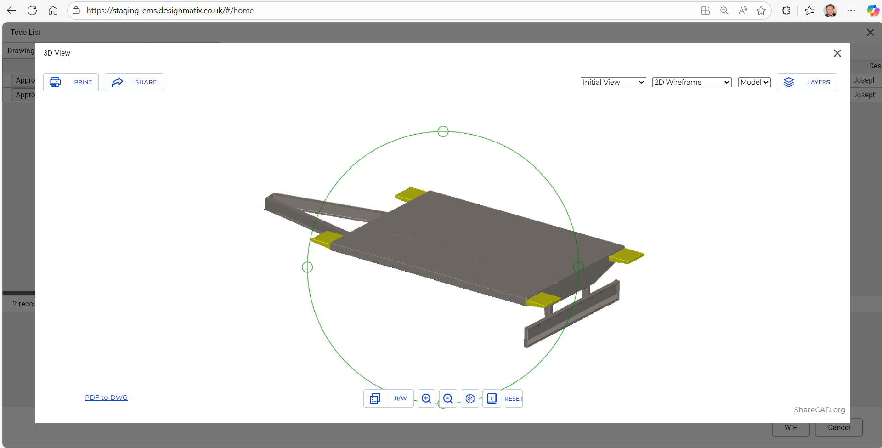Open the PDF to DWG link

tap(106, 397)
